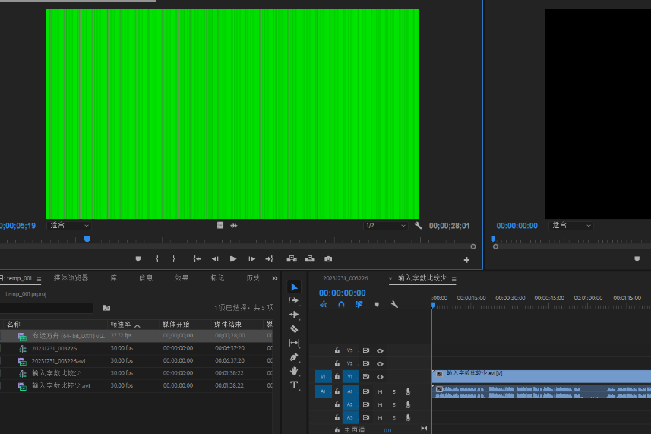The height and width of the screenshot is (434, 651).
Task: Toggle sync lock for track A1
Action: point(366,391)
